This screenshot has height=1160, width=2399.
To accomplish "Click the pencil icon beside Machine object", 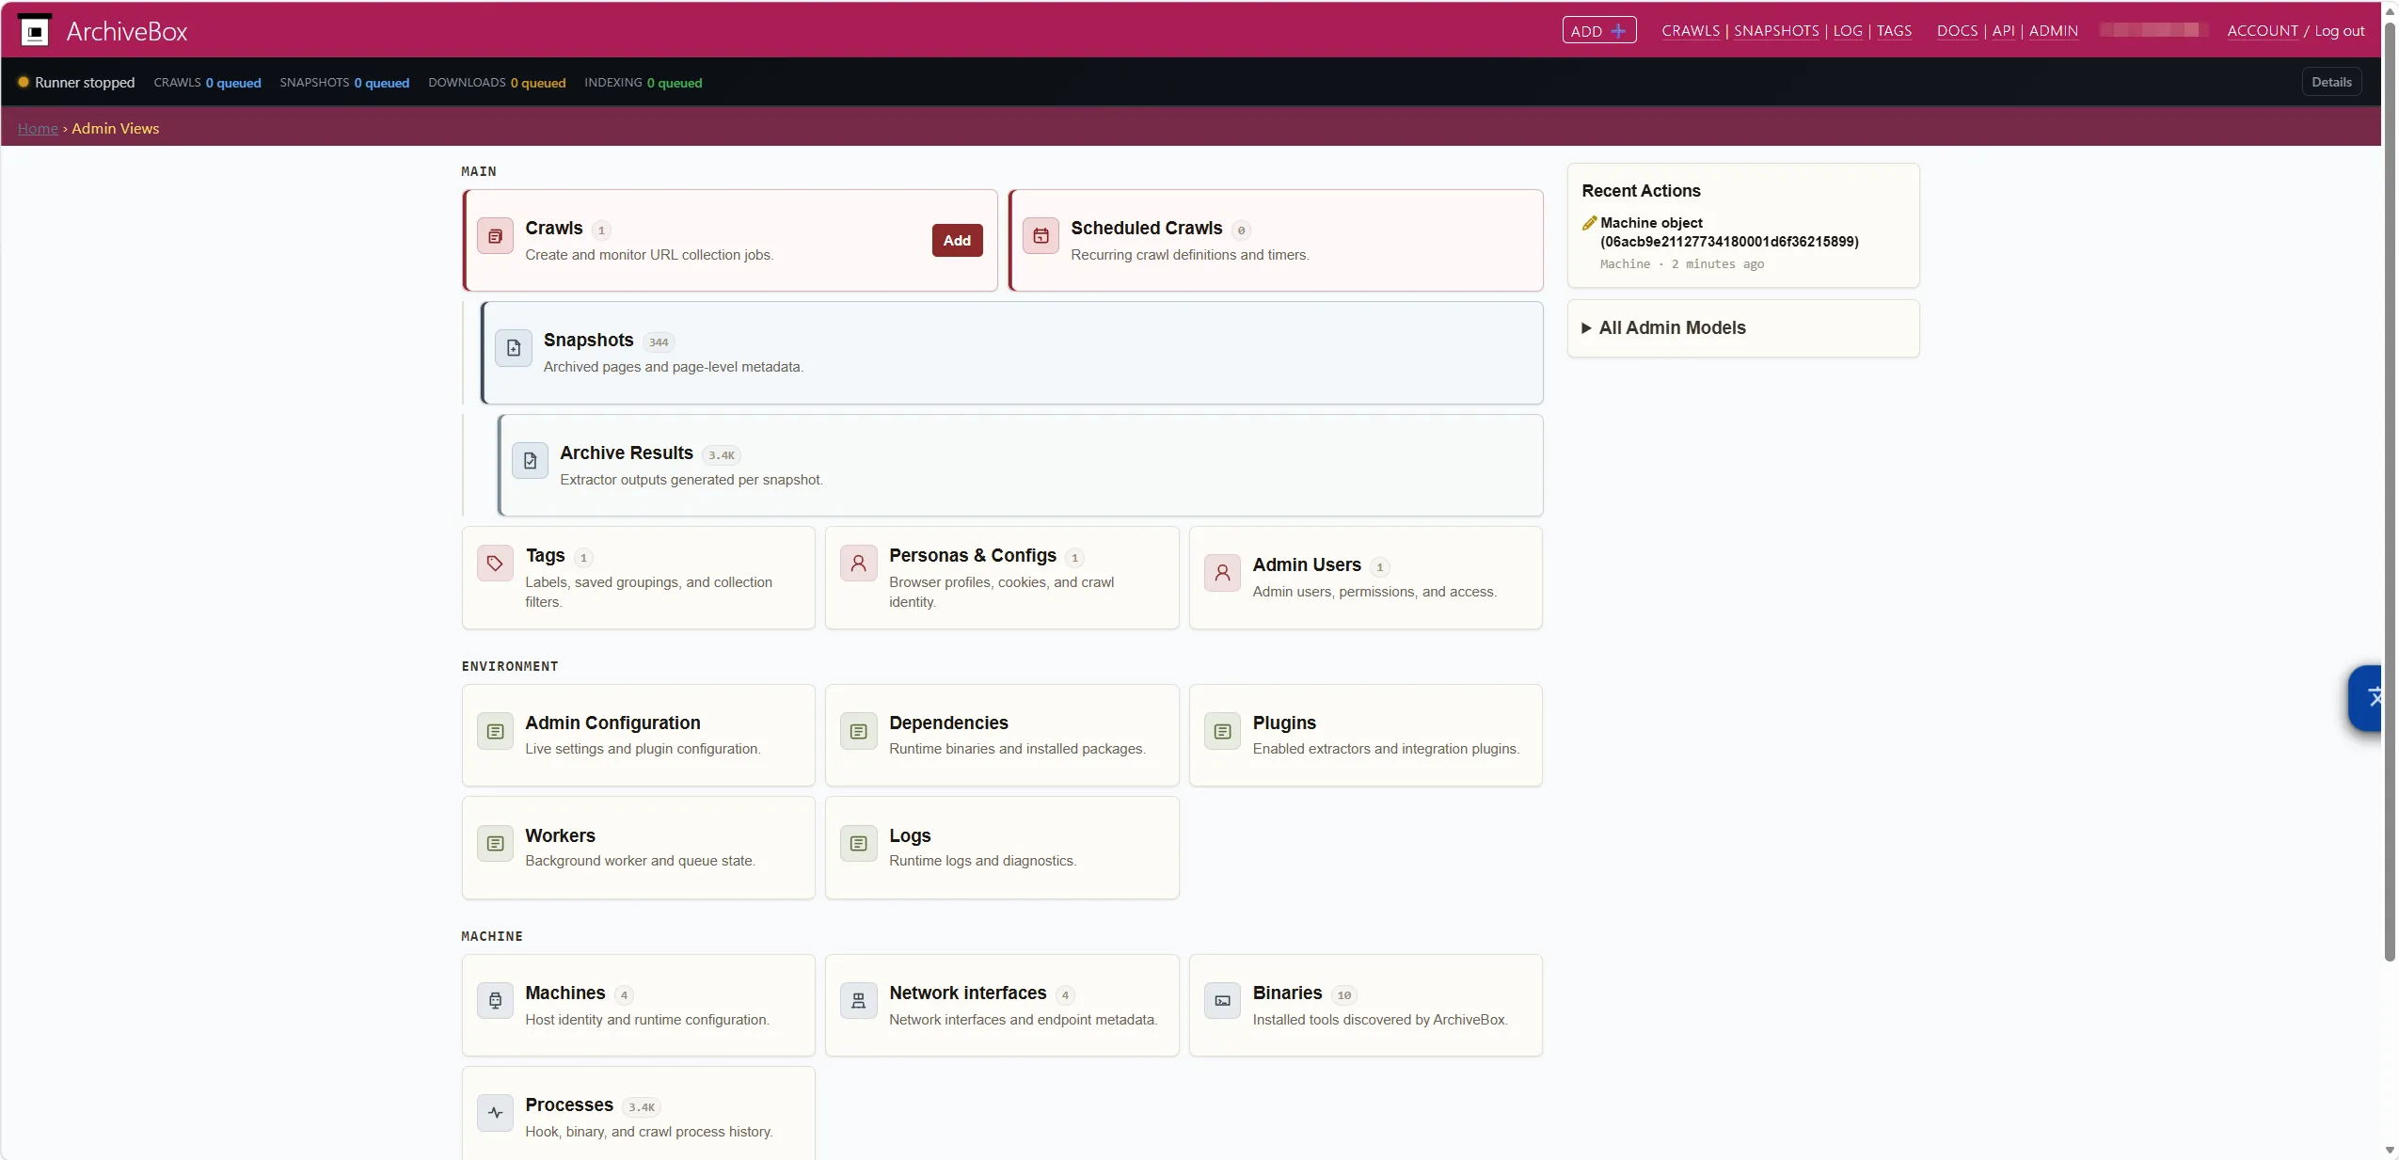I will click(1589, 223).
